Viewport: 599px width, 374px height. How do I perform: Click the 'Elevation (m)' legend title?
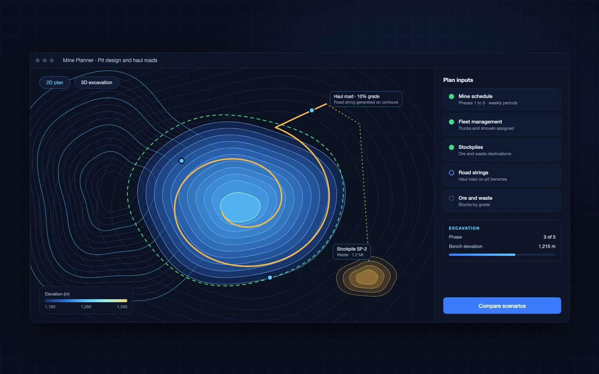point(57,294)
